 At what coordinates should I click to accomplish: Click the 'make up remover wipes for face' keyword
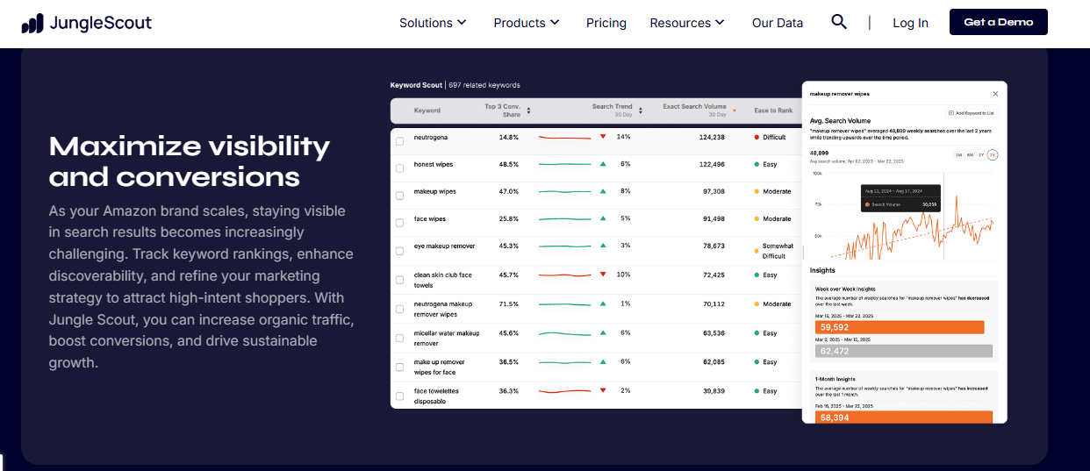[440, 367]
